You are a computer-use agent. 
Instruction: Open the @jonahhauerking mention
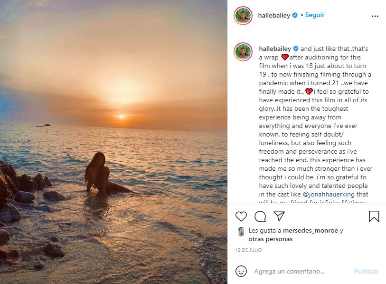click(329, 195)
